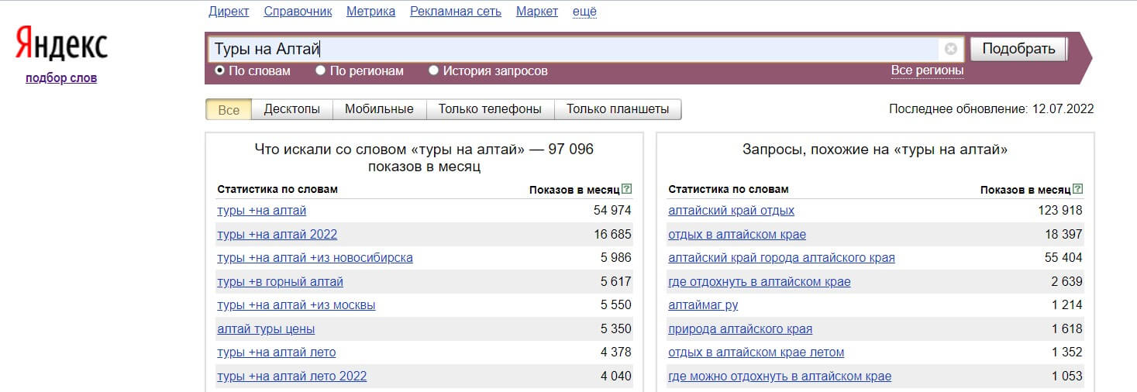1137x392 pixels.
Task: Open help icon next to right 'Показов в месяц'
Action: [1077, 189]
